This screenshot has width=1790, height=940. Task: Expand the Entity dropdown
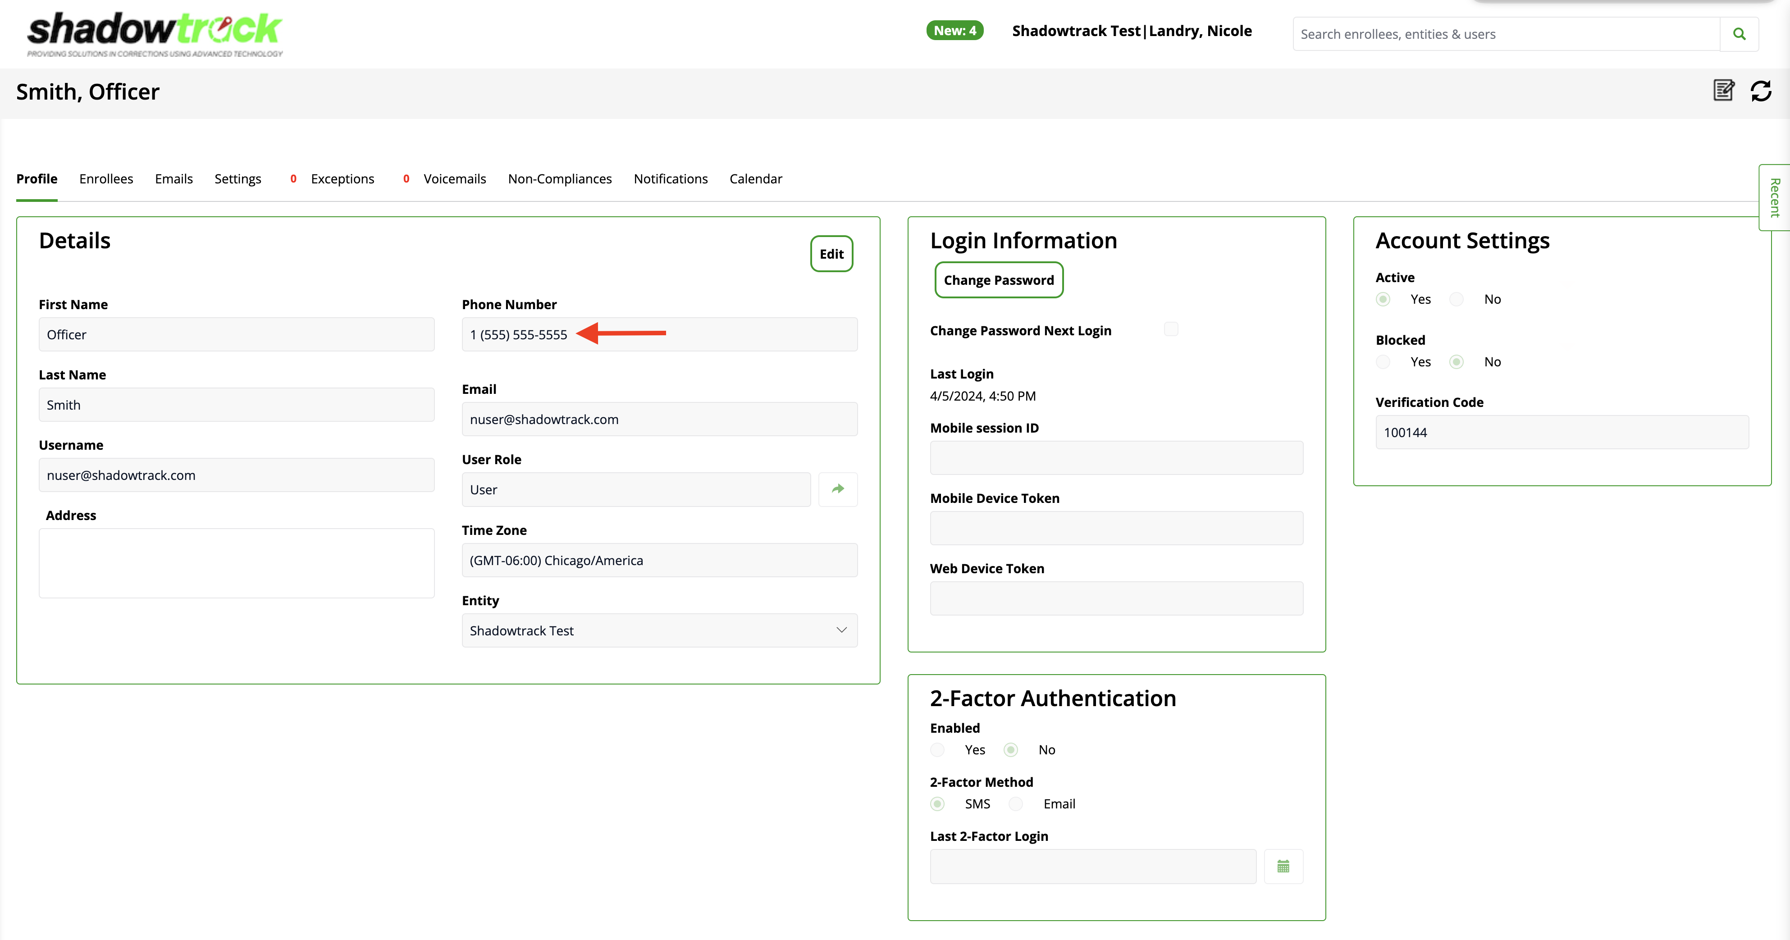[659, 630]
